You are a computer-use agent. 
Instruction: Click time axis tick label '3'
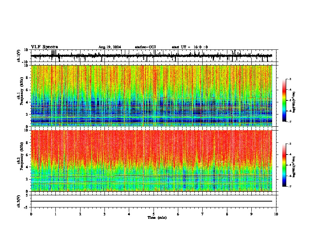pos(104,214)
